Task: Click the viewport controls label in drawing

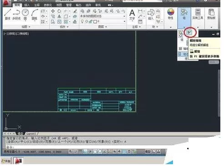Action: 16,34
